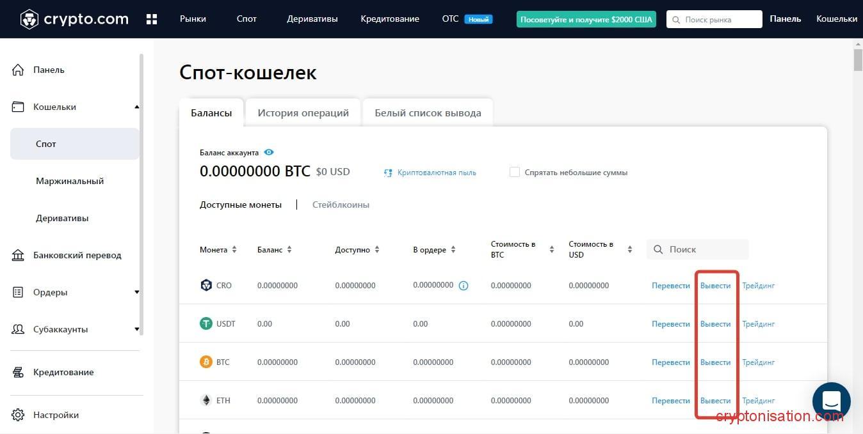This screenshot has width=863, height=434.
Task: Click Вывести for the BTC row
Action: (715, 362)
